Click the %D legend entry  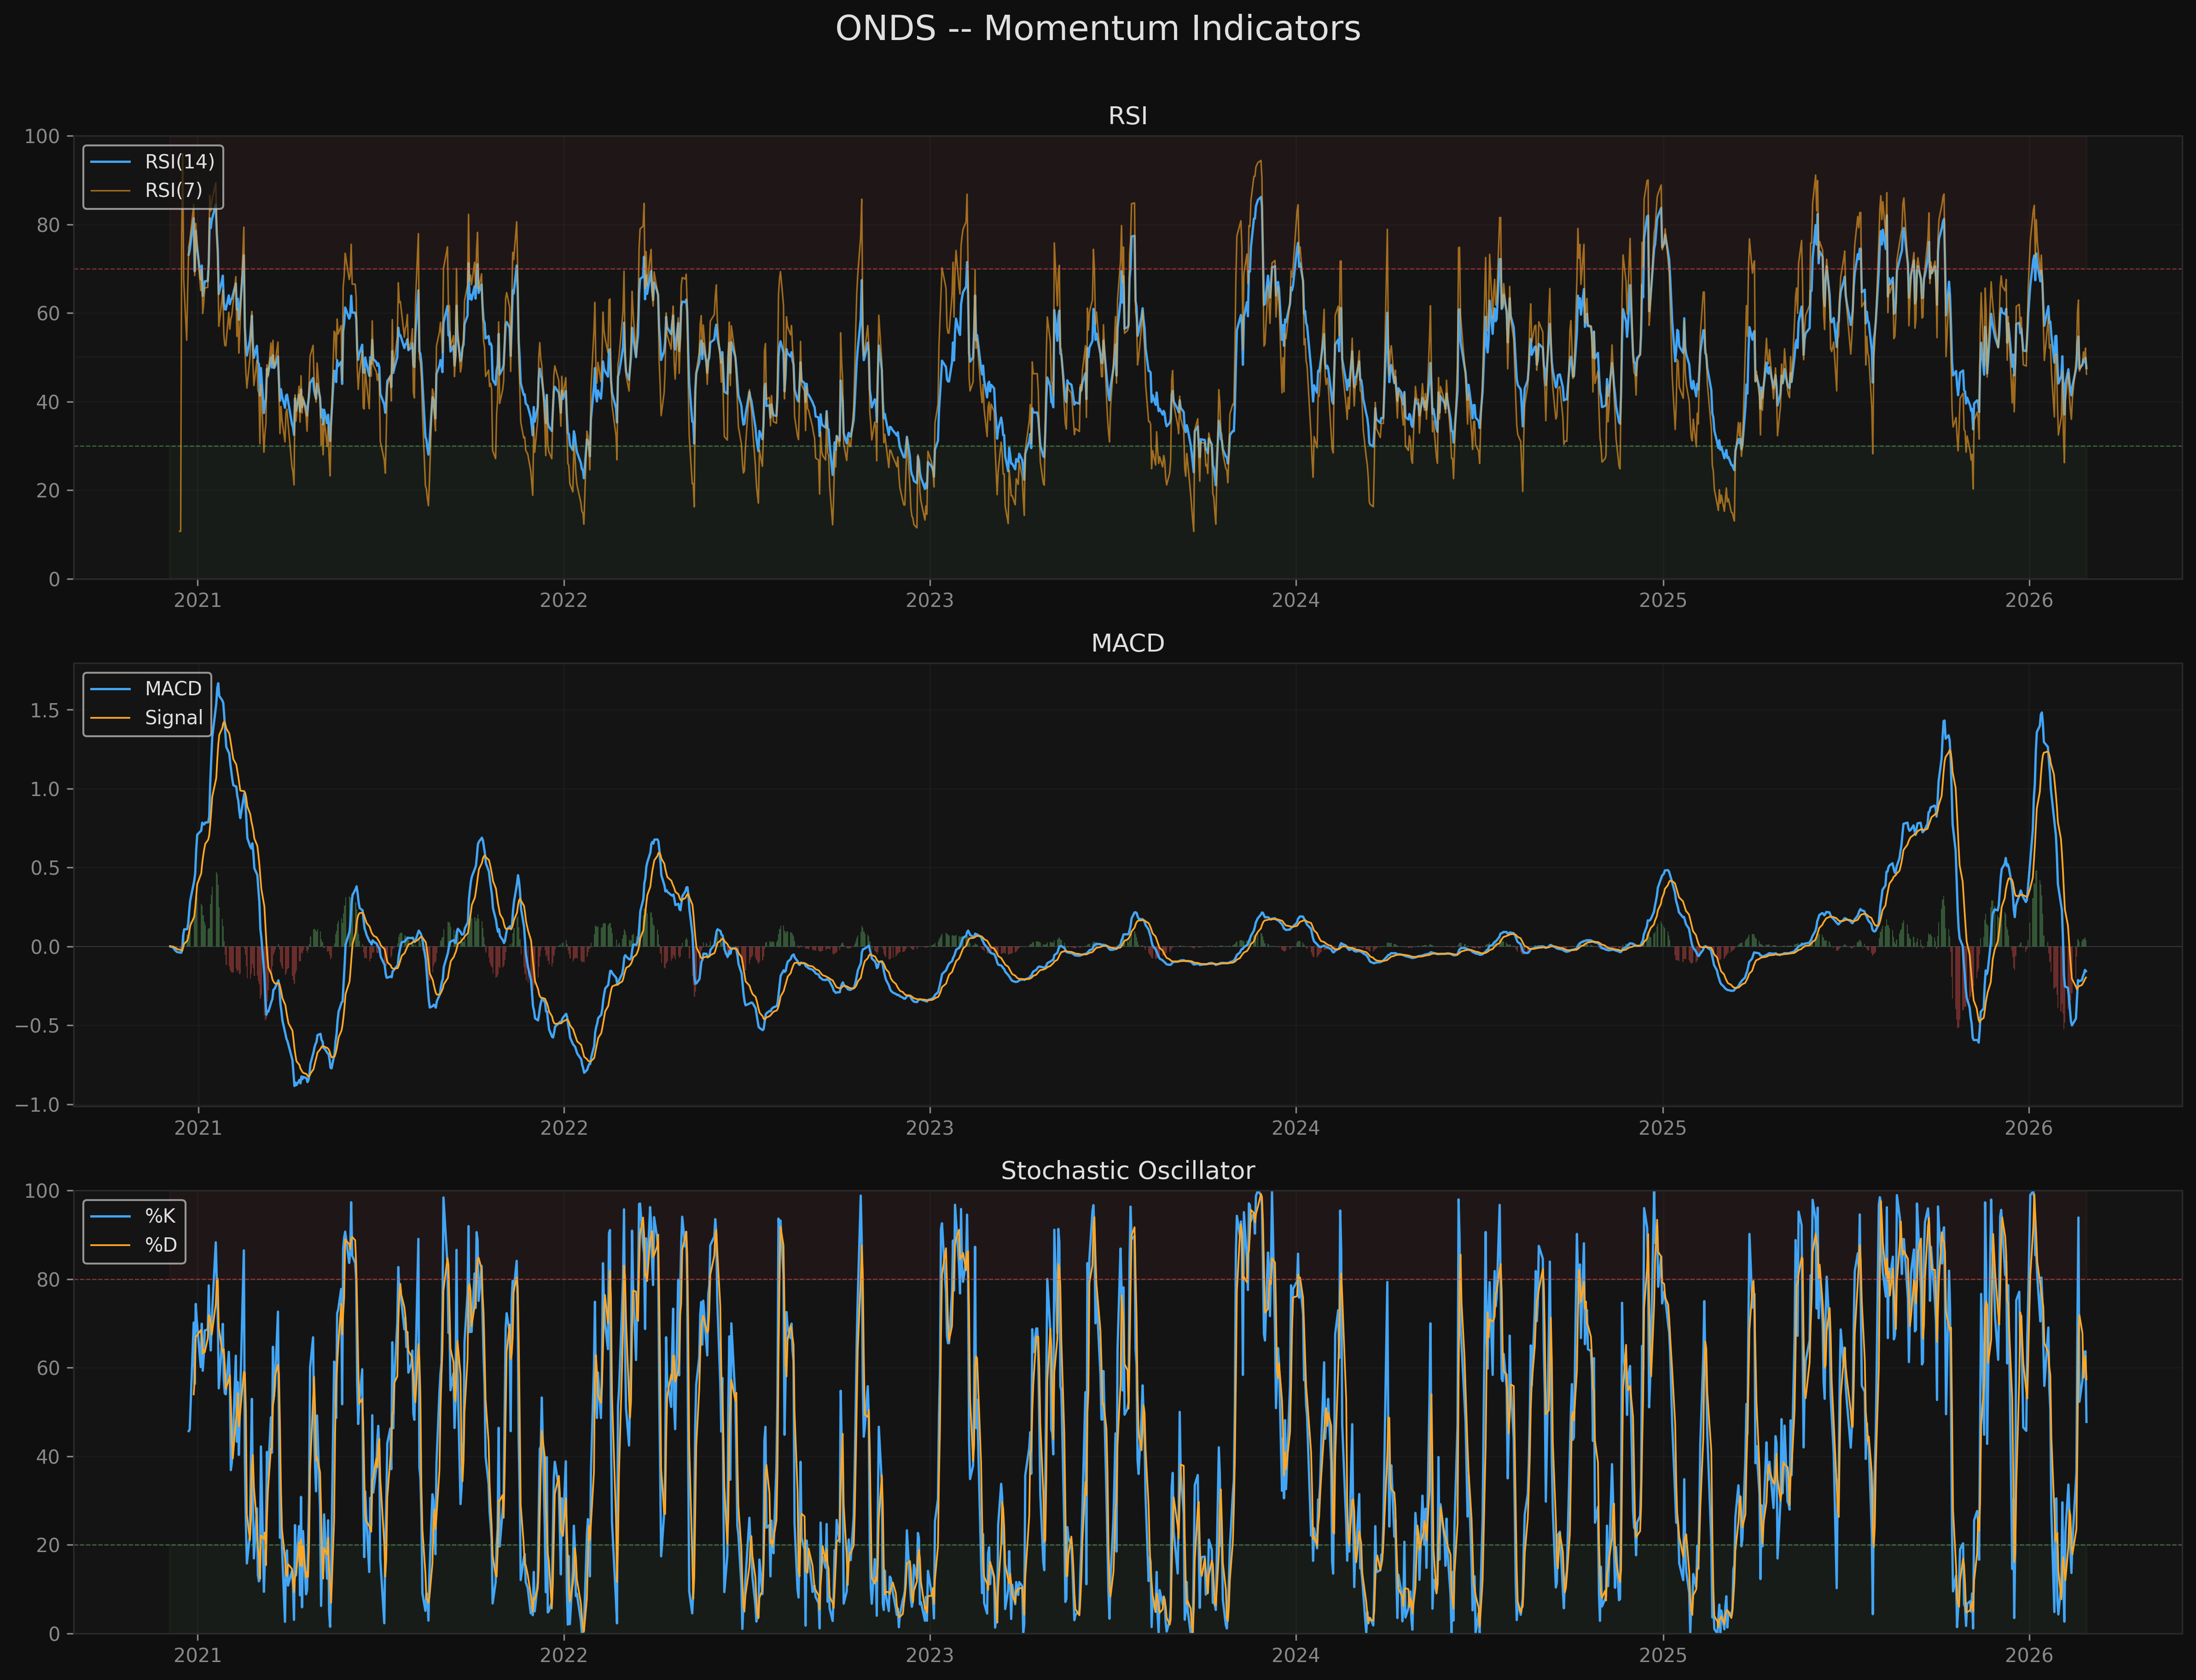(160, 1245)
